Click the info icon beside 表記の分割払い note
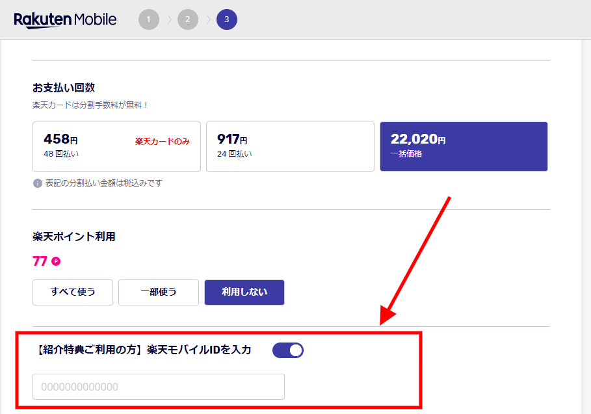Image resolution: width=591 pixels, height=414 pixels. (37, 183)
